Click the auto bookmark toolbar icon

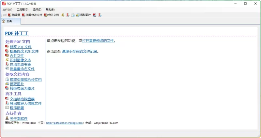pyautogui.click(x=68, y=15)
